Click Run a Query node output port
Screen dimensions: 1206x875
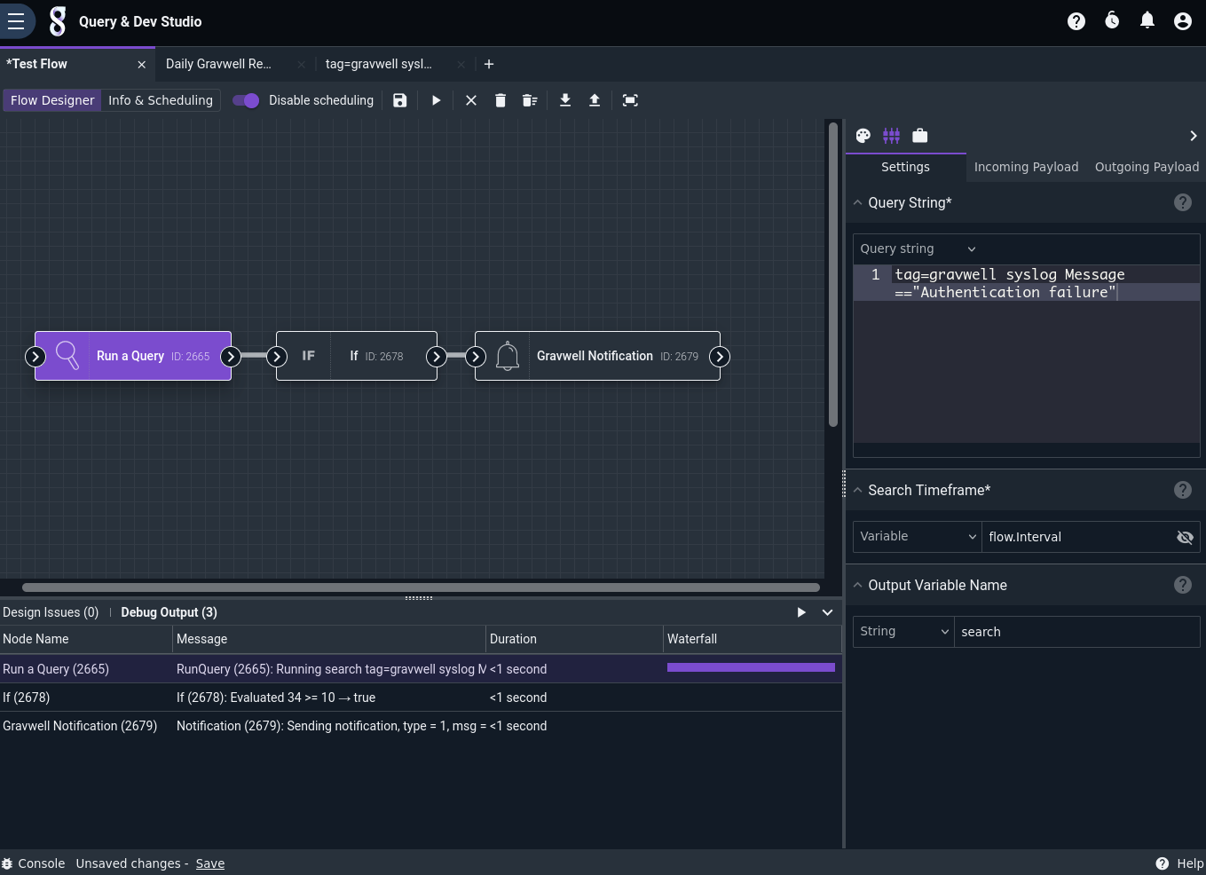[x=231, y=357]
